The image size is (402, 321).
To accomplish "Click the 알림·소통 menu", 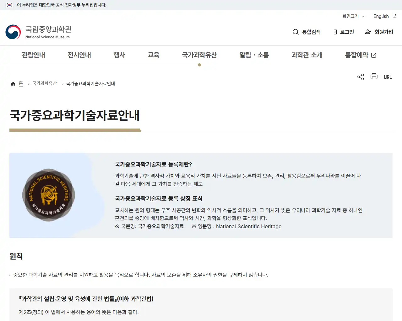I will coord(254,55).
